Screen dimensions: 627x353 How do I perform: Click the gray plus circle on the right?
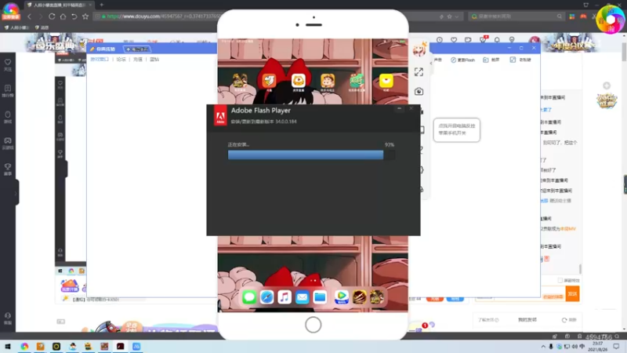pos(607,86)
